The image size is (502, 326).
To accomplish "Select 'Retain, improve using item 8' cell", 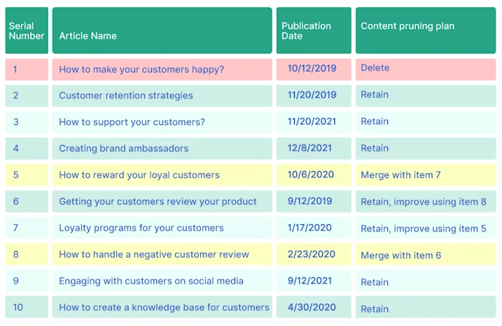I will (x=425, y=201).
